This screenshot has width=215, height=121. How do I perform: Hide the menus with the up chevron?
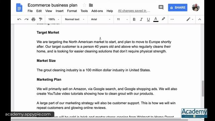200,19
